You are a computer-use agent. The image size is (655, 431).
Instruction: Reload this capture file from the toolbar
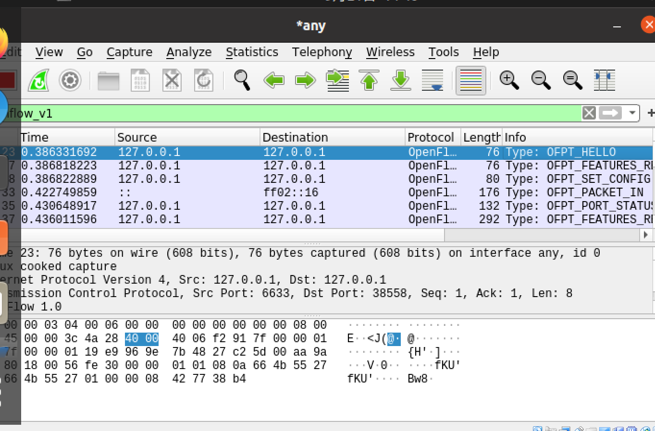pos(204,81)
